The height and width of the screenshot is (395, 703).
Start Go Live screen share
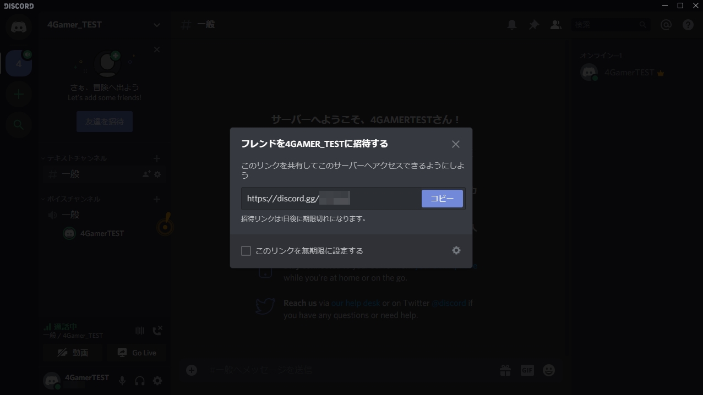[137, 353]
